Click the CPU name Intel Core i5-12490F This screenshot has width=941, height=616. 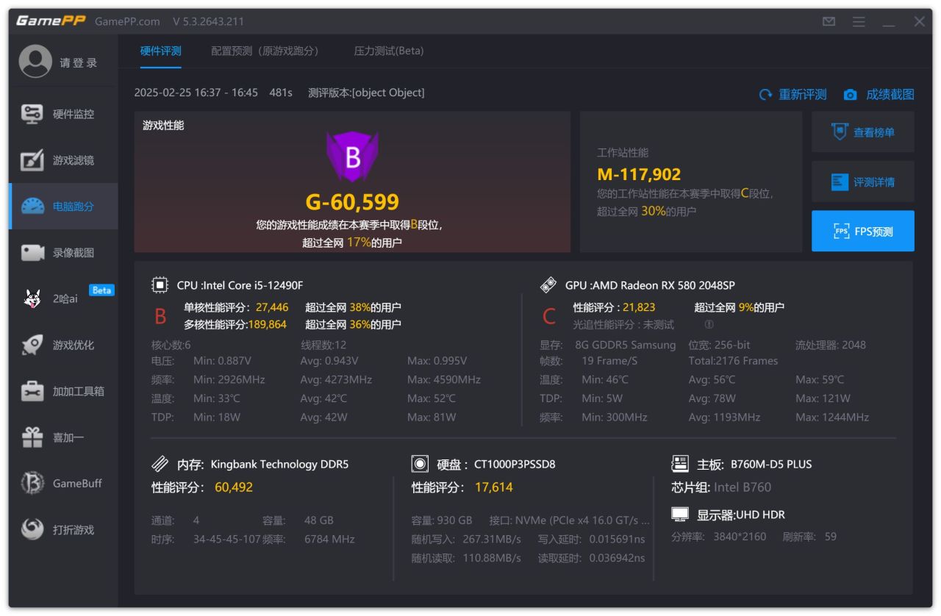pos(253,285)
